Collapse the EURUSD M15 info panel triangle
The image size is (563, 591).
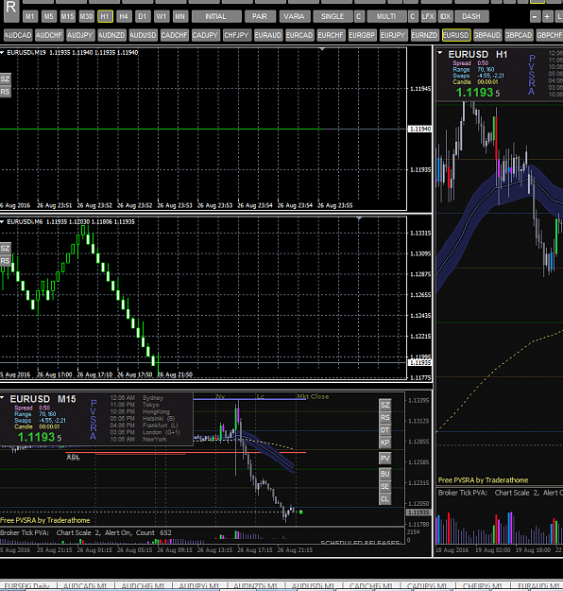[x=2, y=398]
